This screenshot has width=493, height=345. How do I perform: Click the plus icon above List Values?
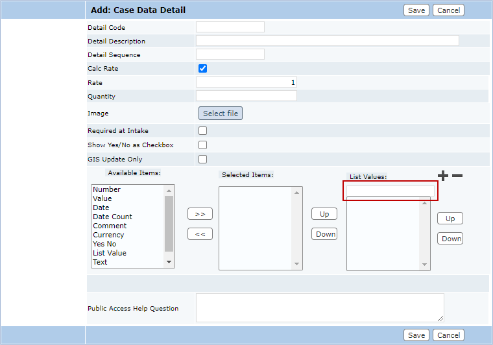point(443,176)
